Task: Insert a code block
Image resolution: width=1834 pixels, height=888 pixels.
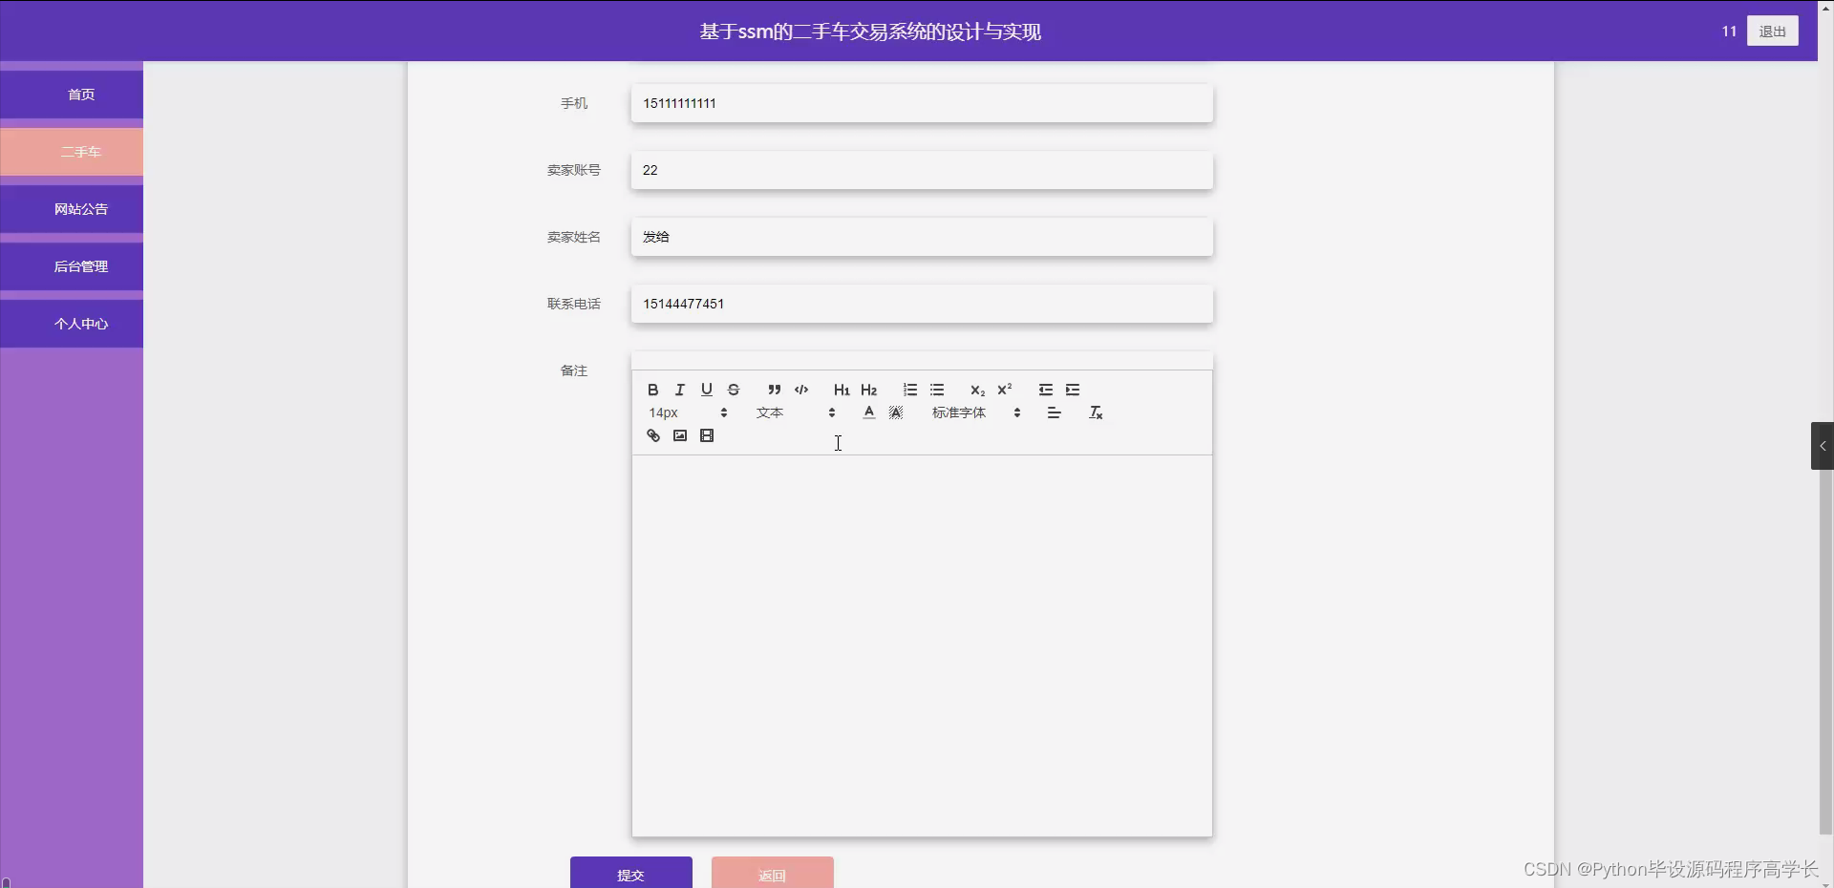Action: [x=800, y=390]
